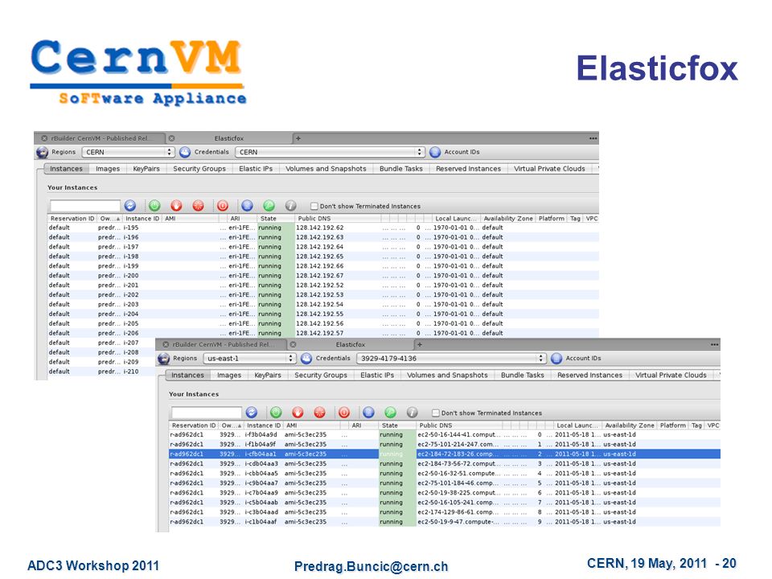Refresh instance list in us-east-1 window

(x=252, y=413)
